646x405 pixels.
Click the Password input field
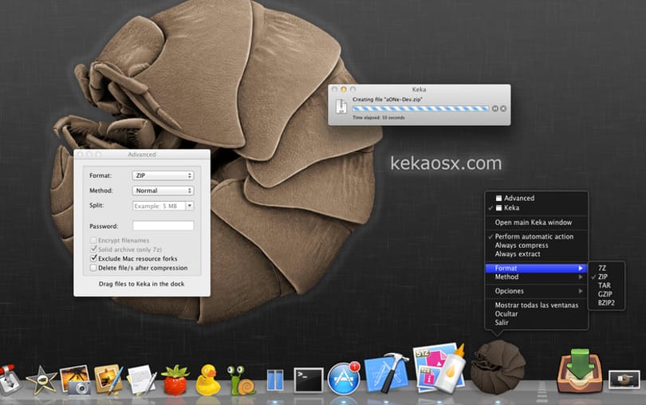163,226
